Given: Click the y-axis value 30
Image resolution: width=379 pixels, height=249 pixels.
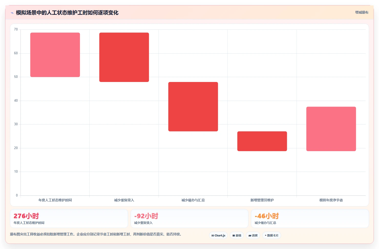Looking at the screenshot, I should click(16, 124).
